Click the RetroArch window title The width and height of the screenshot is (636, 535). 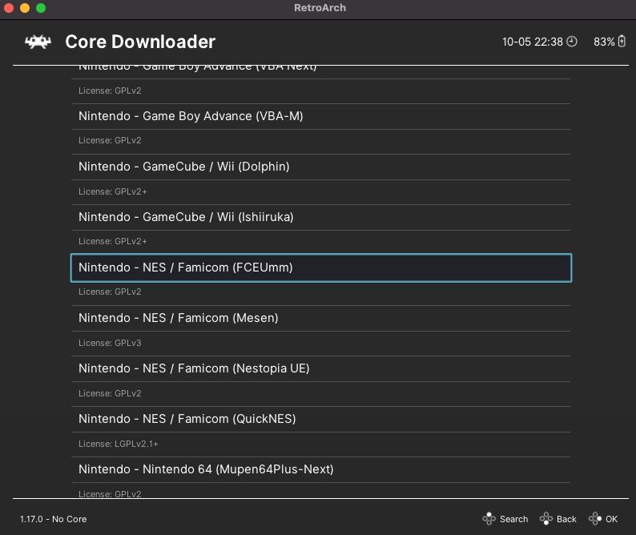[320, 8]
